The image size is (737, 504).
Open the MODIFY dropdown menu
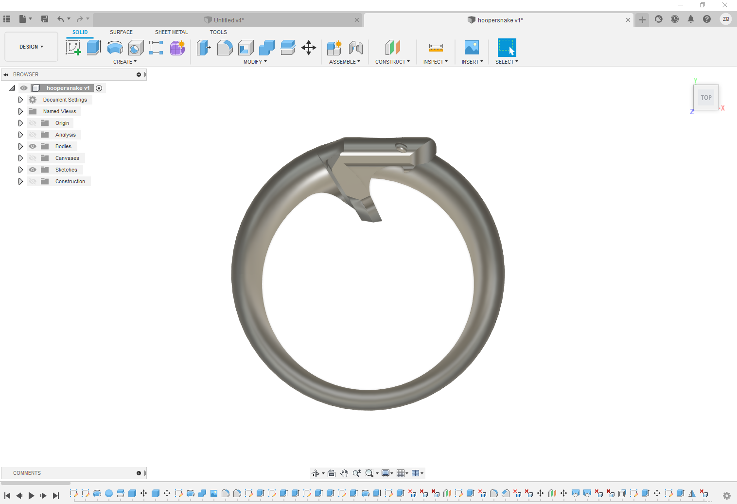[254, 61]
